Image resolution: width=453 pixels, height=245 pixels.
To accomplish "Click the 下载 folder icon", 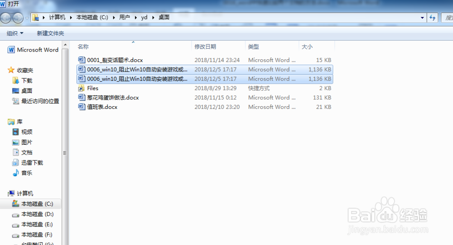I will (x=15, y=80).
